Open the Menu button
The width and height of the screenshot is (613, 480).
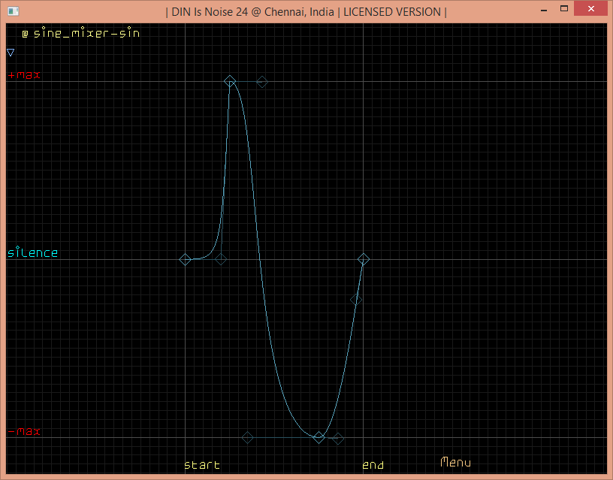click(x=455, y=462)
